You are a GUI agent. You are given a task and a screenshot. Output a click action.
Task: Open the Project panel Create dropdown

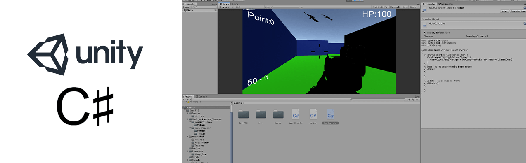coord(187,99)
